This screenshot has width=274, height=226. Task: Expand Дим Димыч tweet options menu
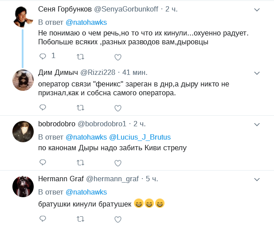(256, 72)
